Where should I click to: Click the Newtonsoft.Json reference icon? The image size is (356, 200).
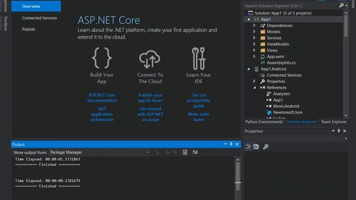pos(269,112)
